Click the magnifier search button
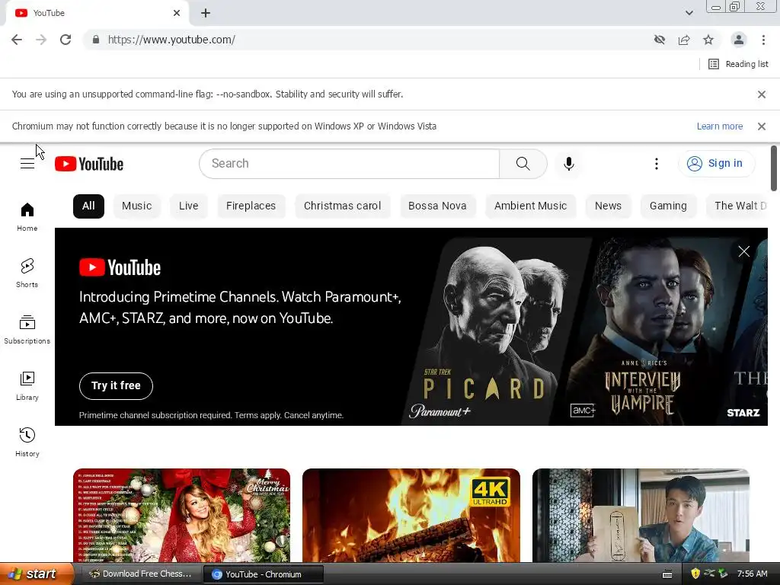Image resolution: width=780 pixels, height=585 pixels. [x=523, y=164]
